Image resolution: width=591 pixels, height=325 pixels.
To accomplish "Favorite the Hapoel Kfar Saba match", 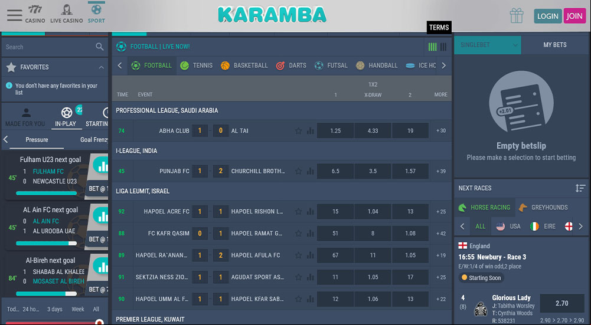I will [298, 298].
